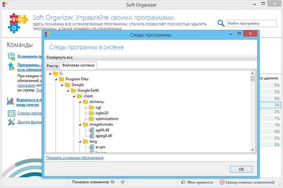Select the Файловая система tab
The width and height of the screenshot is (283, 188).
tap(78, 65)
